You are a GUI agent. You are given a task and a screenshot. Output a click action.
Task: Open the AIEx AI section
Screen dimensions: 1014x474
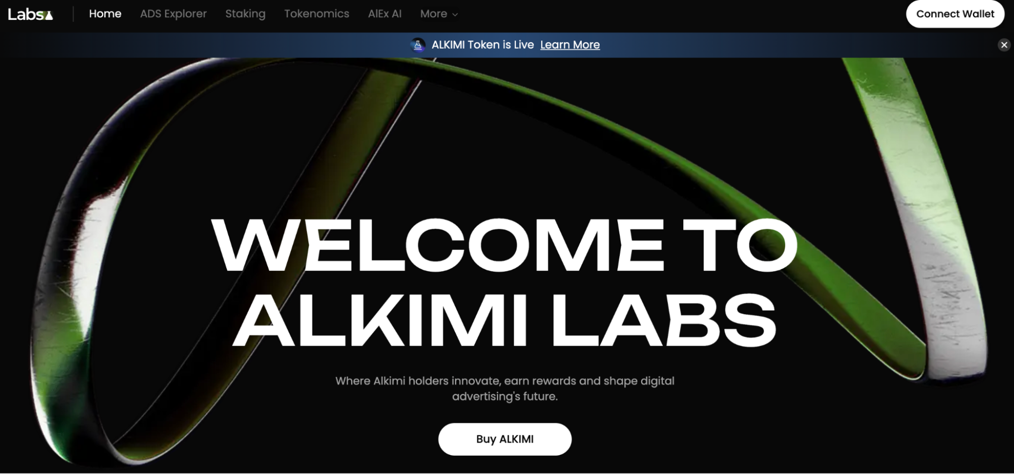(384, 14)
